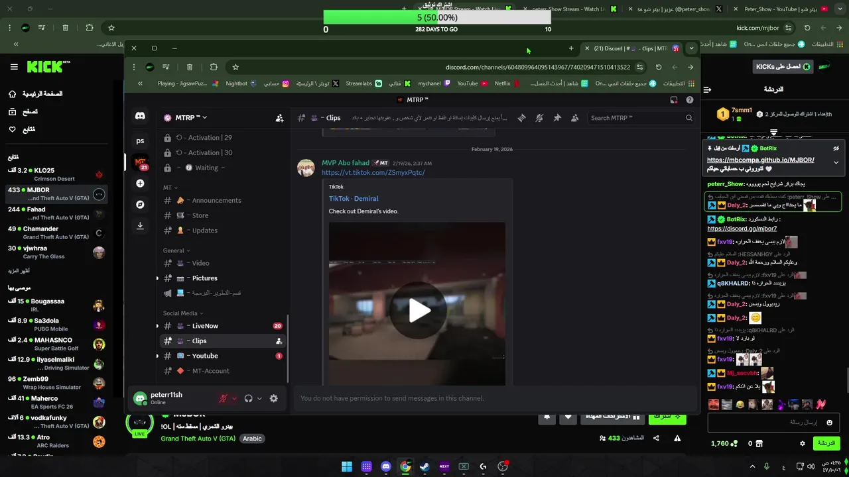Click the KICK logo
The height and width of the screenshot is (477, 849).
point(48,66)
